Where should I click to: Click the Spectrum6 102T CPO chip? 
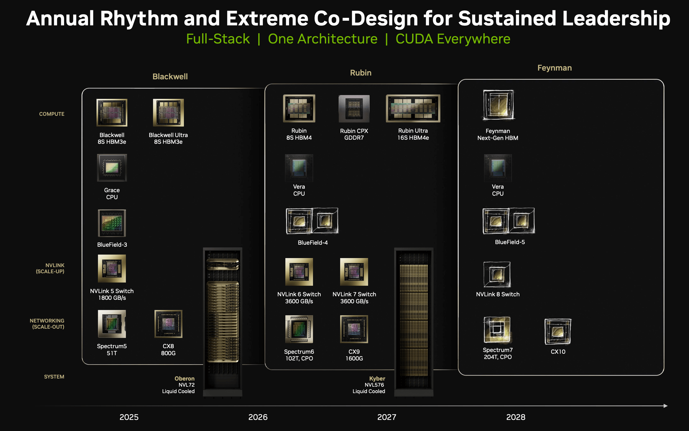coord(299,329)
